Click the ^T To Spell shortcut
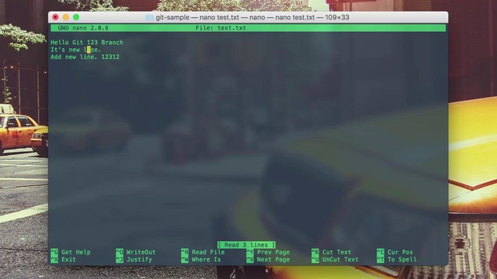This screenshot has height=279, width=497. (397, 260)
